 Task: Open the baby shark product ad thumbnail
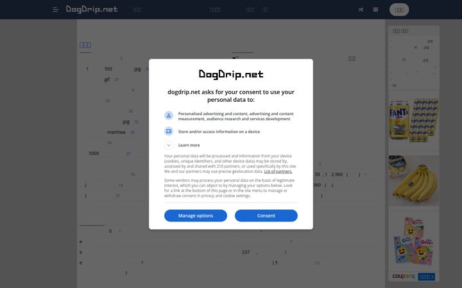(414, 241)
